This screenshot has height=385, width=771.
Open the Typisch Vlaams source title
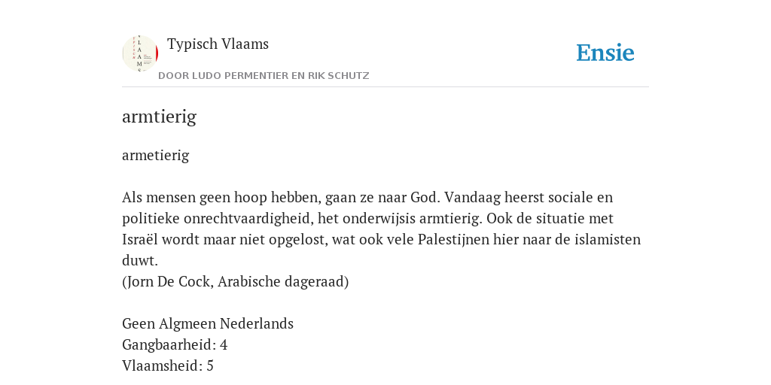click(x=218, y=44)
